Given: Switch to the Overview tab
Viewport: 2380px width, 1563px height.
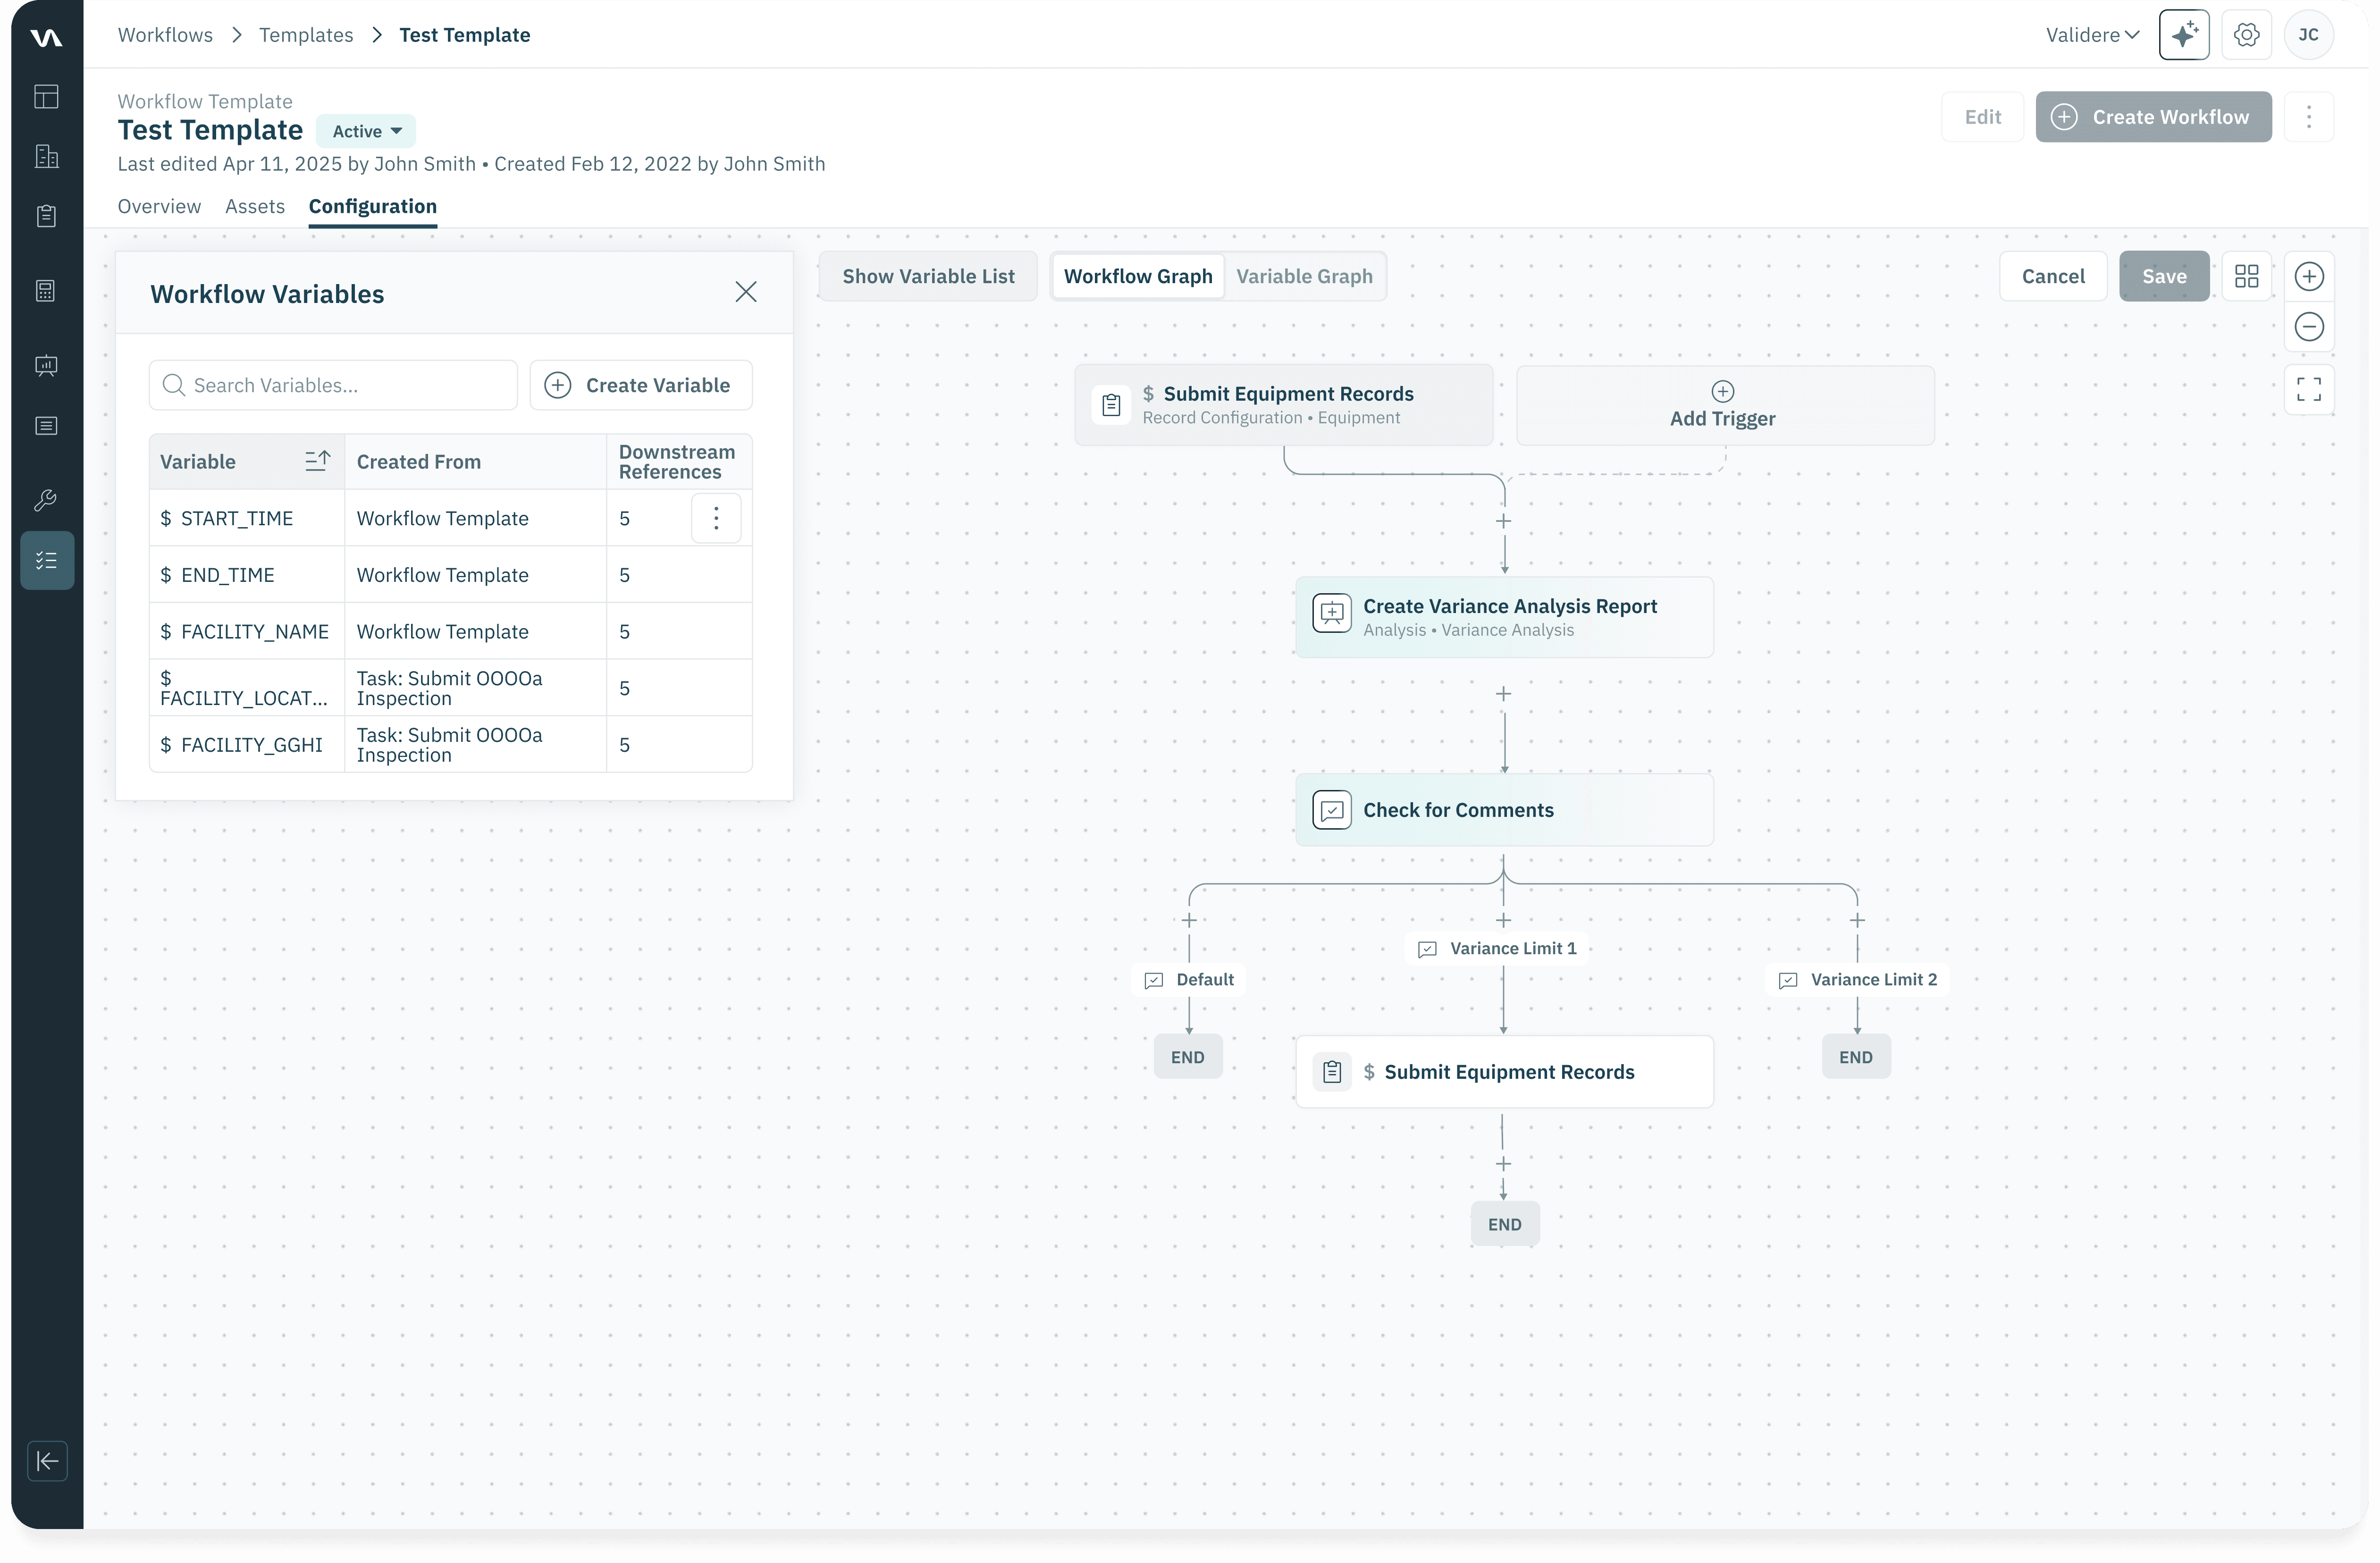Looking at the screenshot, I should [x=159, y=206].
